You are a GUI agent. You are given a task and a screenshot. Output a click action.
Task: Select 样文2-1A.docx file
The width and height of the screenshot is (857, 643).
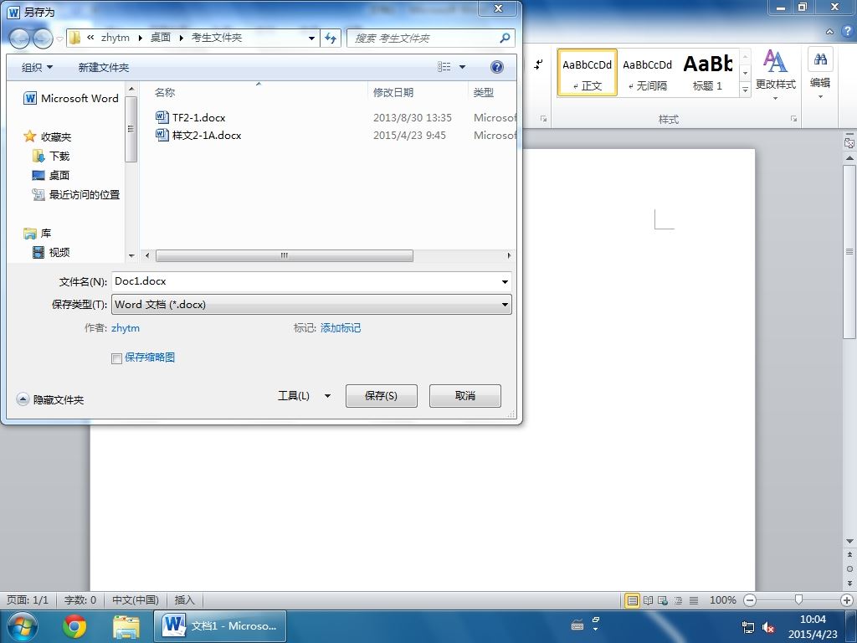(x=198, y=135)
